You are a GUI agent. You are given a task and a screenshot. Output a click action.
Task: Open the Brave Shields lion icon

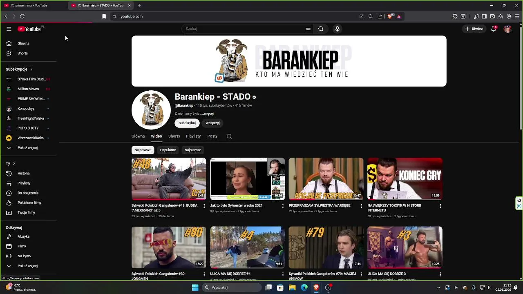pos(390,16)
